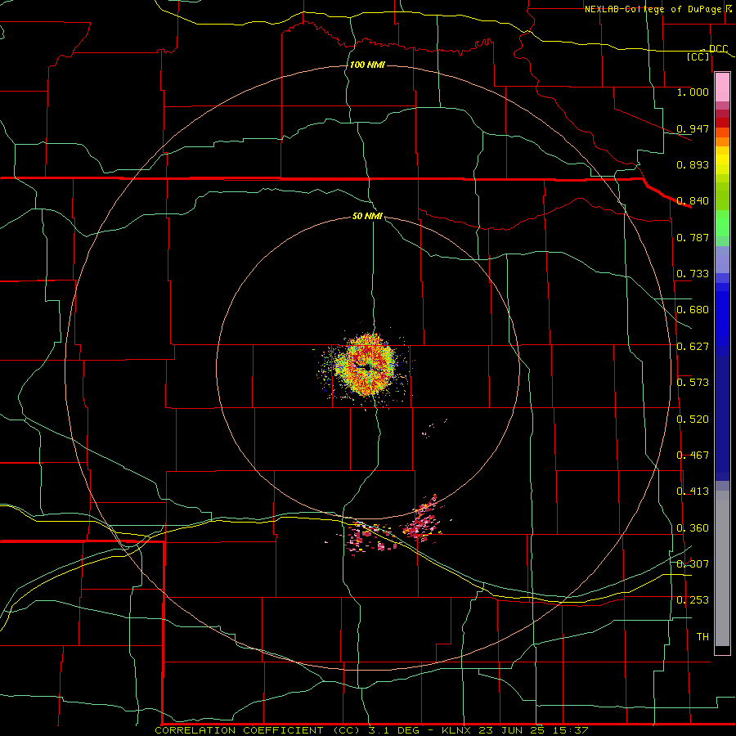
Task: Select the 0.253 legend value
Action: (693, 600)
